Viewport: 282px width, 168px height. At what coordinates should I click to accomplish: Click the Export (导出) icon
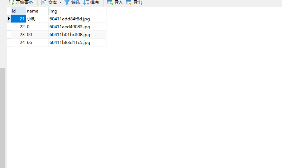coord(129,3)
